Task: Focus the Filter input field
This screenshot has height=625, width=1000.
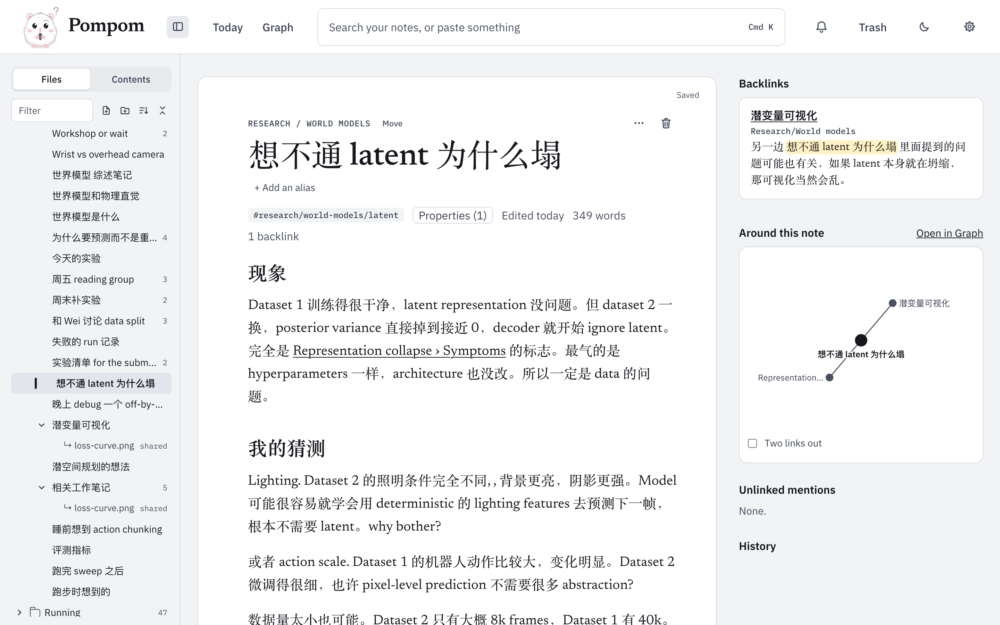Action: 52,110
